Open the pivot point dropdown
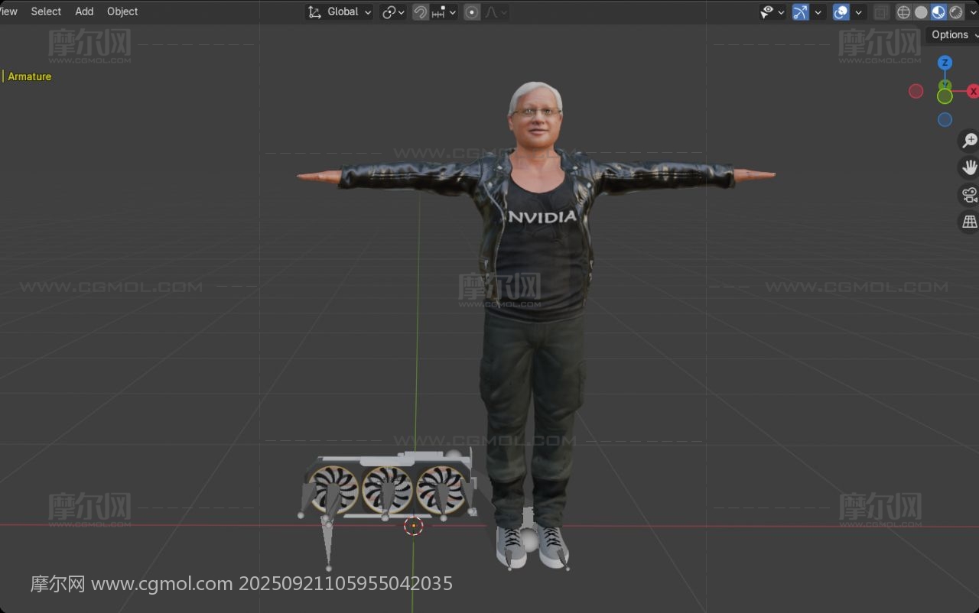Screen dimensions: 979x613 393,11
